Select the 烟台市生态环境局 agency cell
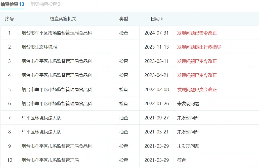This screenshot has height=168, width=259. pos(39,47)
